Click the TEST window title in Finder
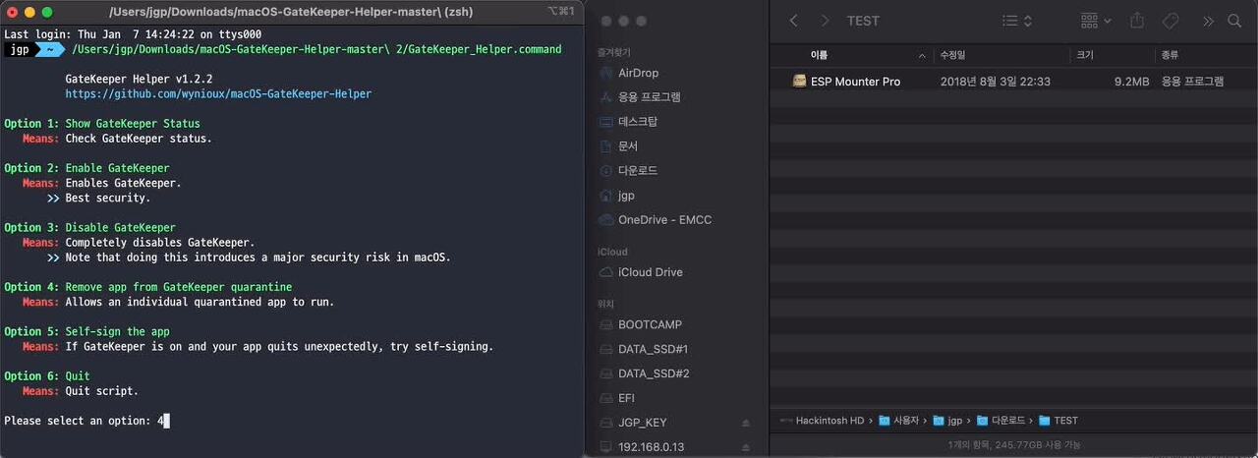This screenshot has height=458, width=1258. [x=863, y=21]
